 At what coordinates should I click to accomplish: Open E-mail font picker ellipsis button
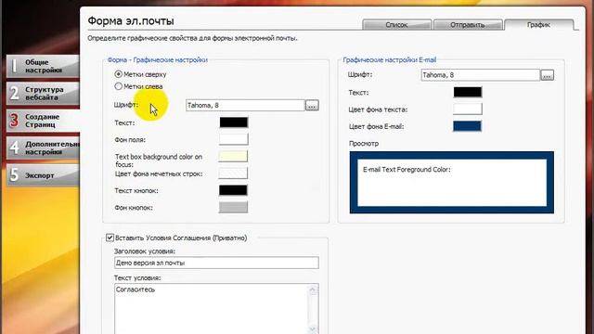(547, 75)
